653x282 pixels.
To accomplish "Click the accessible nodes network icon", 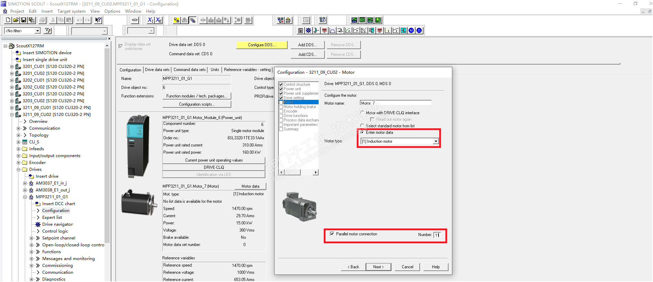I will (x=281, y=20).
